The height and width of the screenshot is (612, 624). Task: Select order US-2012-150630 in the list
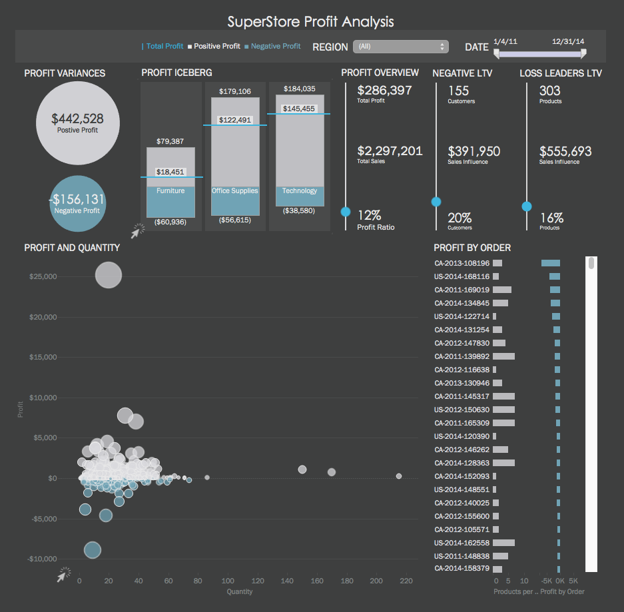[462, 410]
